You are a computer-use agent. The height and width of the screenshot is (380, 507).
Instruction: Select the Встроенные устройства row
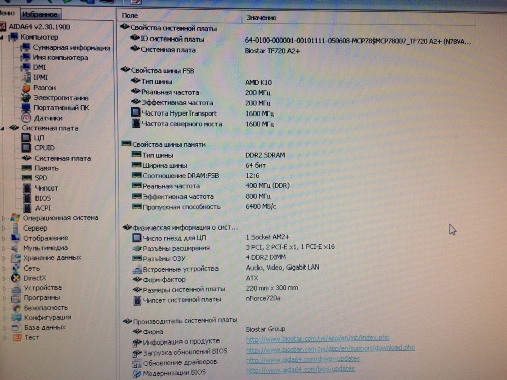click(226, 268)
